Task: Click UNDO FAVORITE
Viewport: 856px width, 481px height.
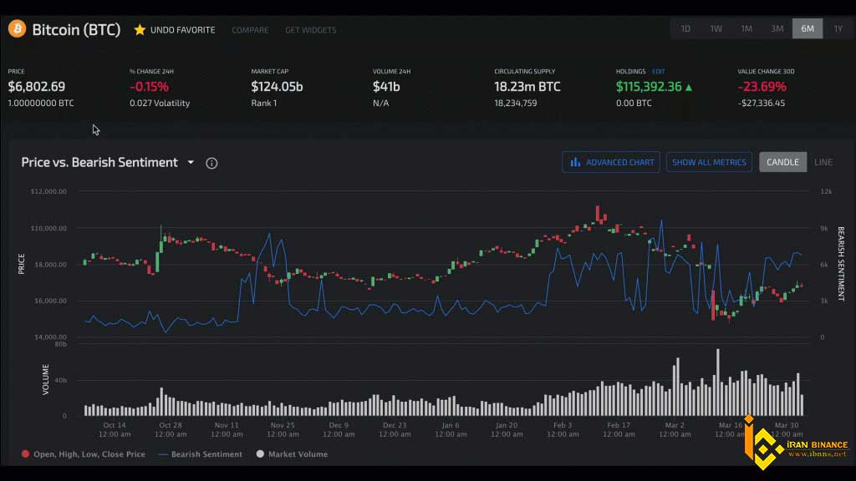Action: [x=183, y=30]
